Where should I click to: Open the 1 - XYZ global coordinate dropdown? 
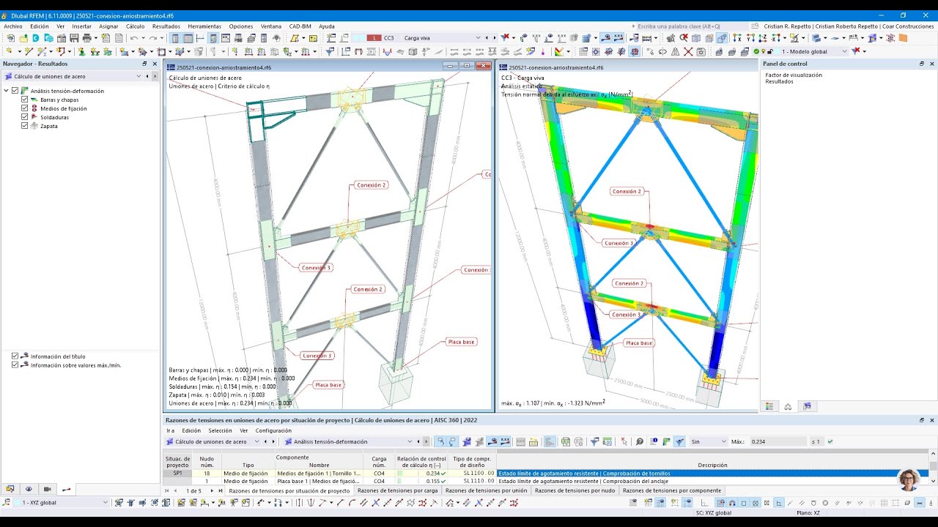(104, 503)
